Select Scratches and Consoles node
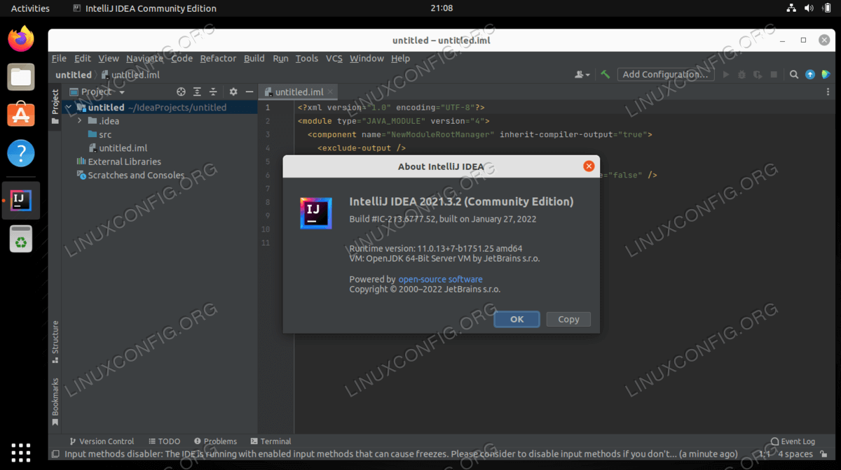Image resolution: width=841 pixels, height=470 pixels. 130,176
